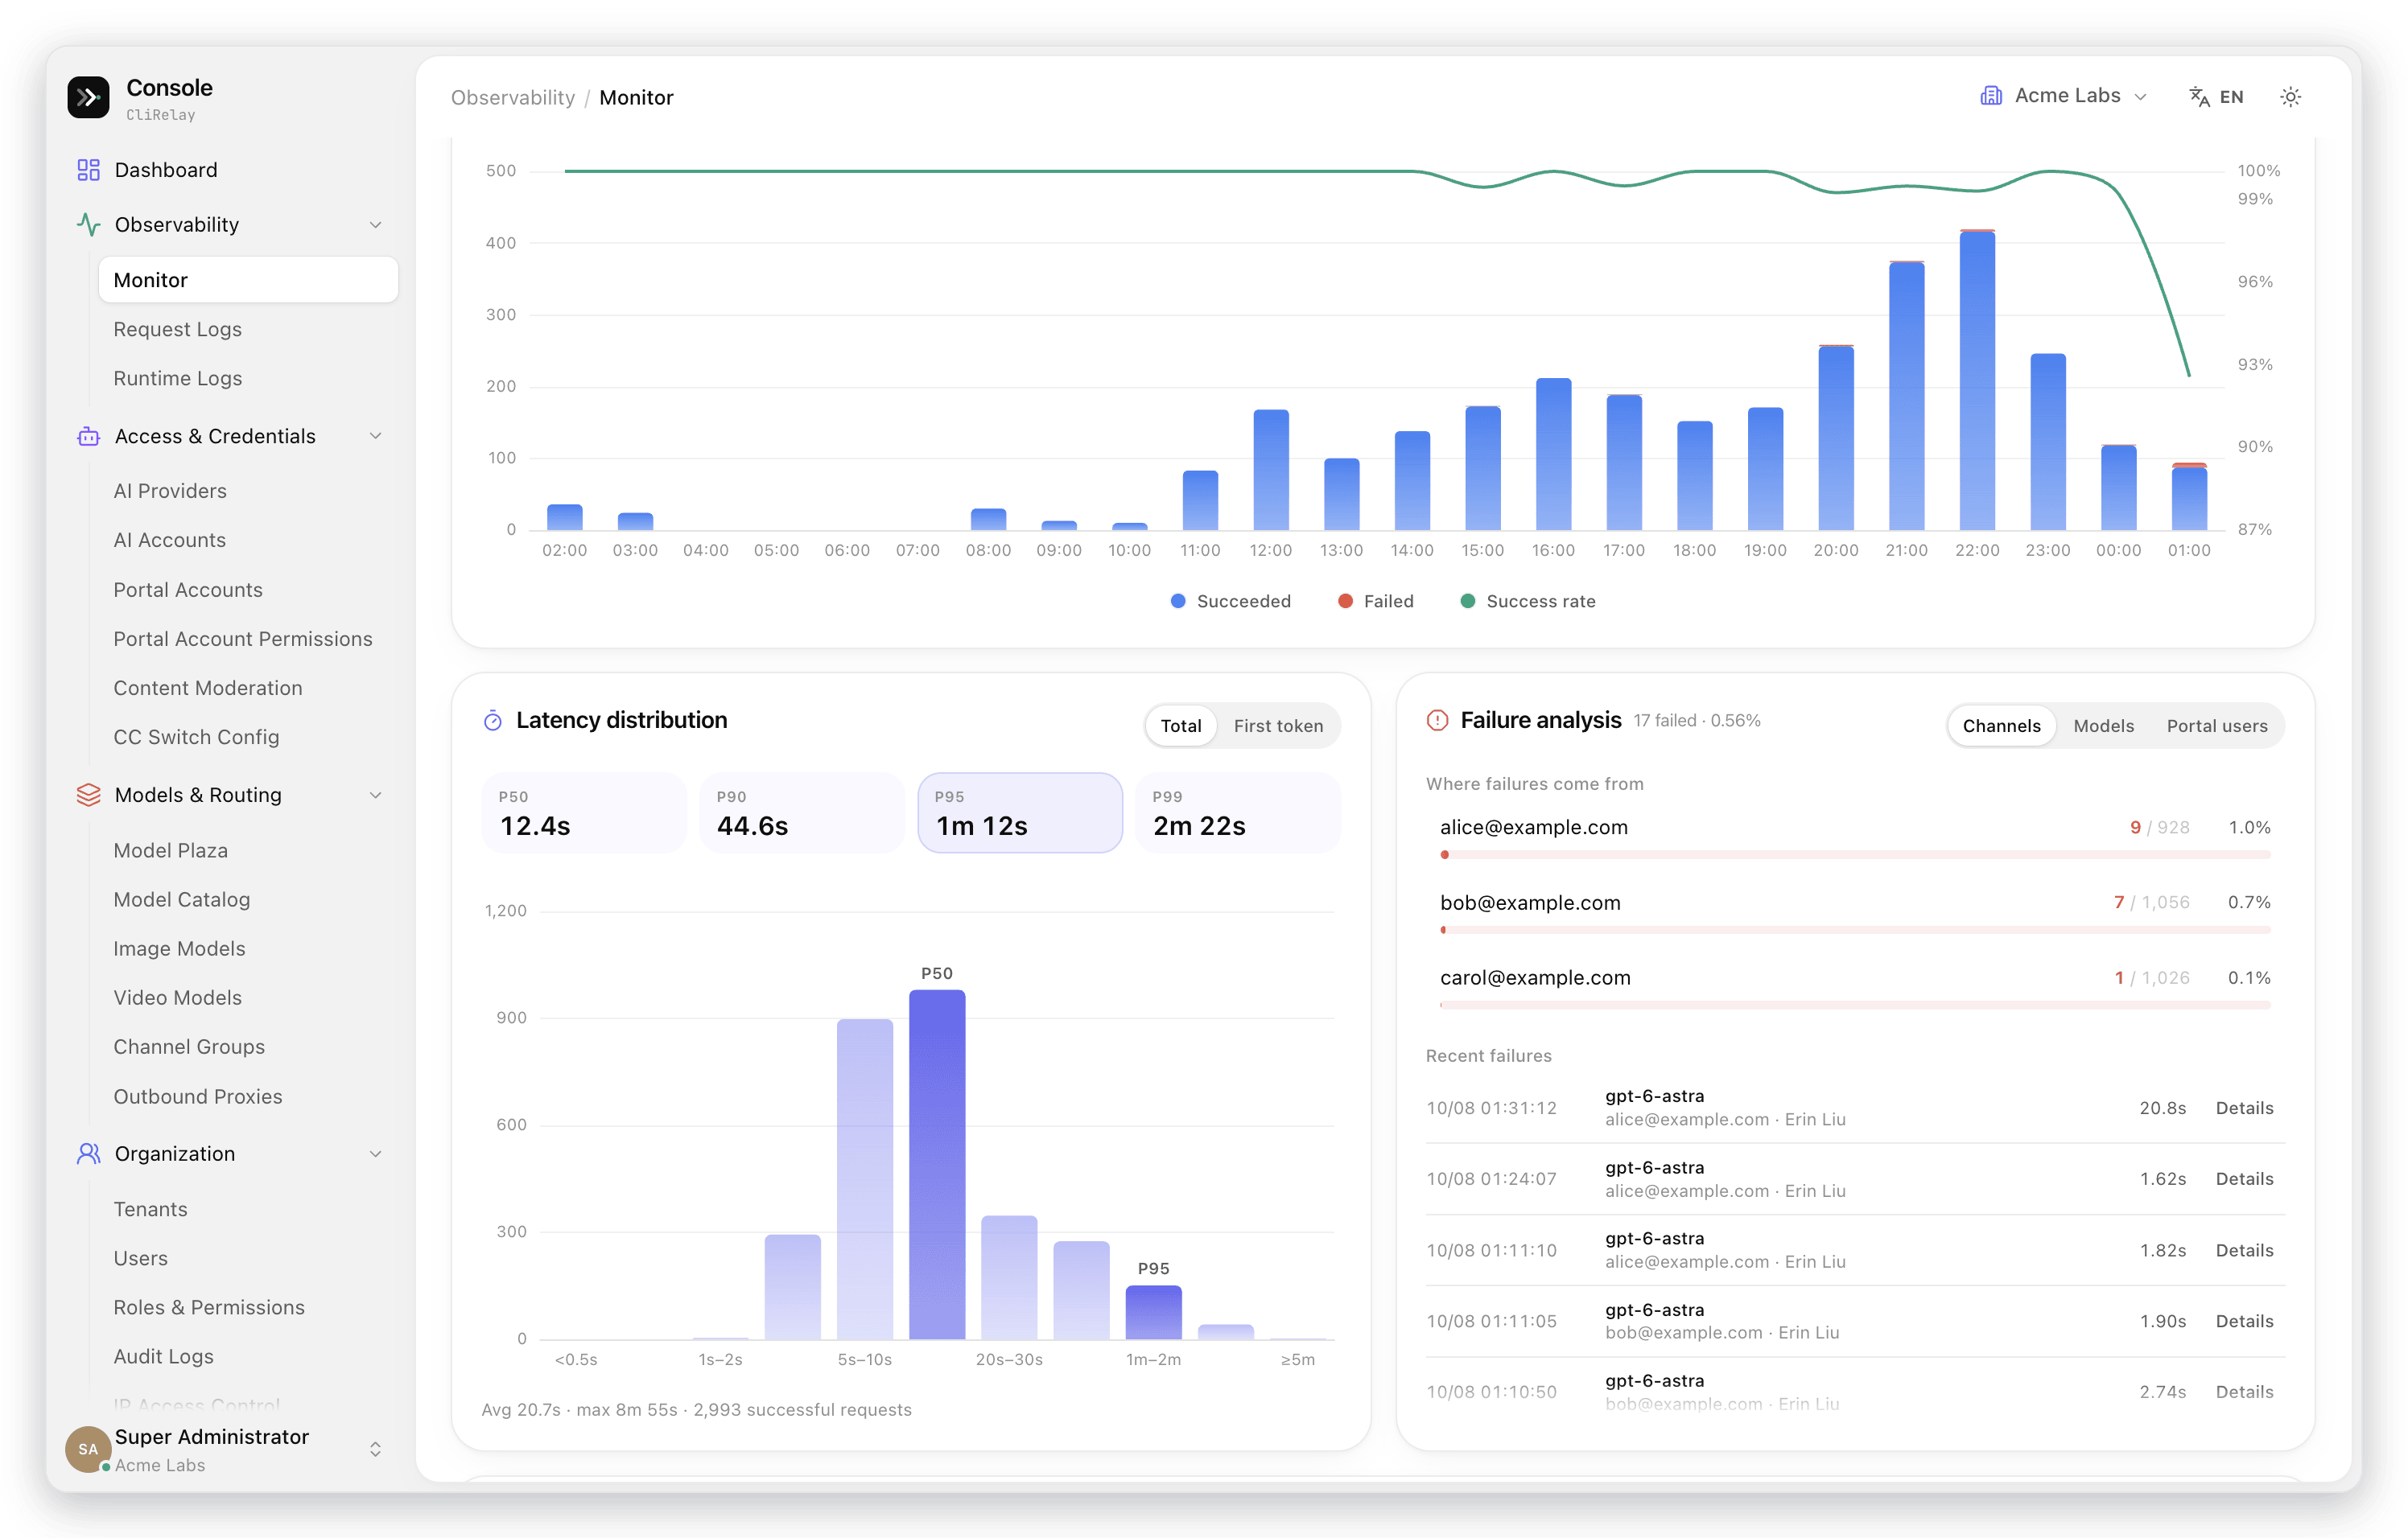Open Runtime Logs in the sidebar
Screen dimensions: 2408x1538
(177, 378)
